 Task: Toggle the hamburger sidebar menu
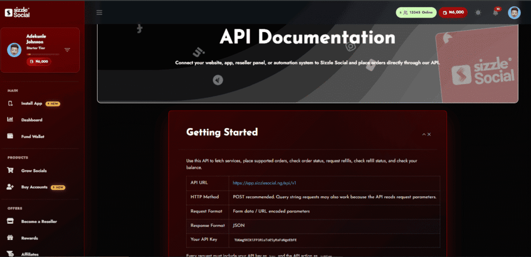99,12
